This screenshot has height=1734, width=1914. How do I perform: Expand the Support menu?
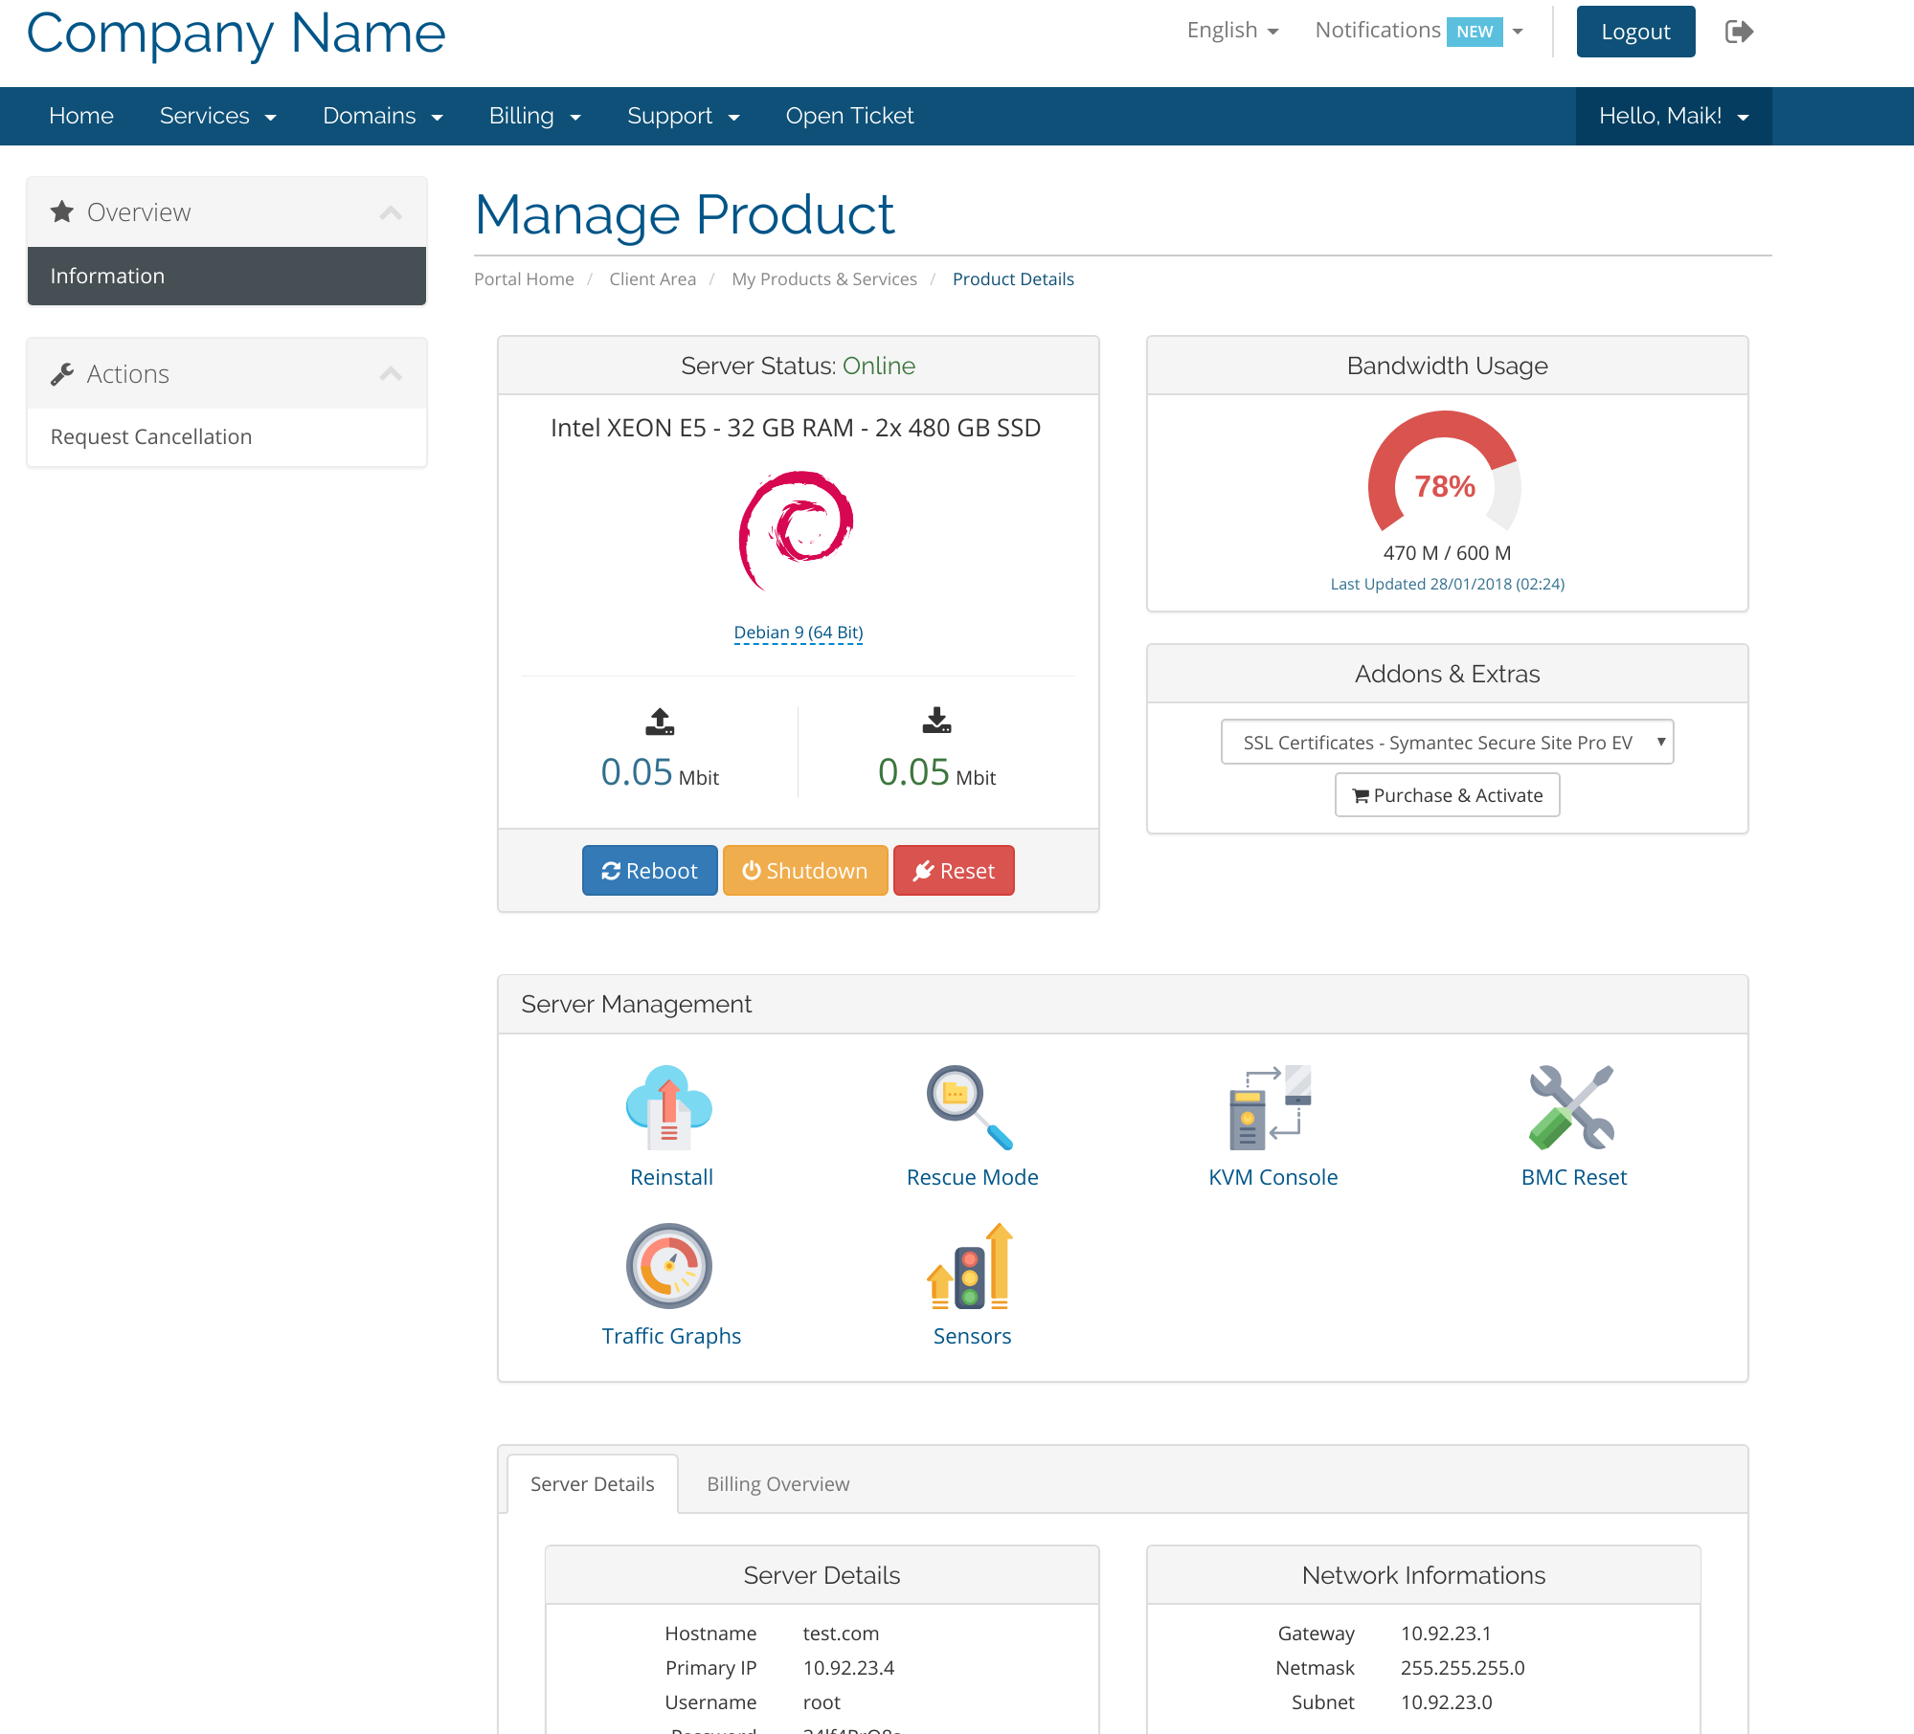tap(684, 116)
